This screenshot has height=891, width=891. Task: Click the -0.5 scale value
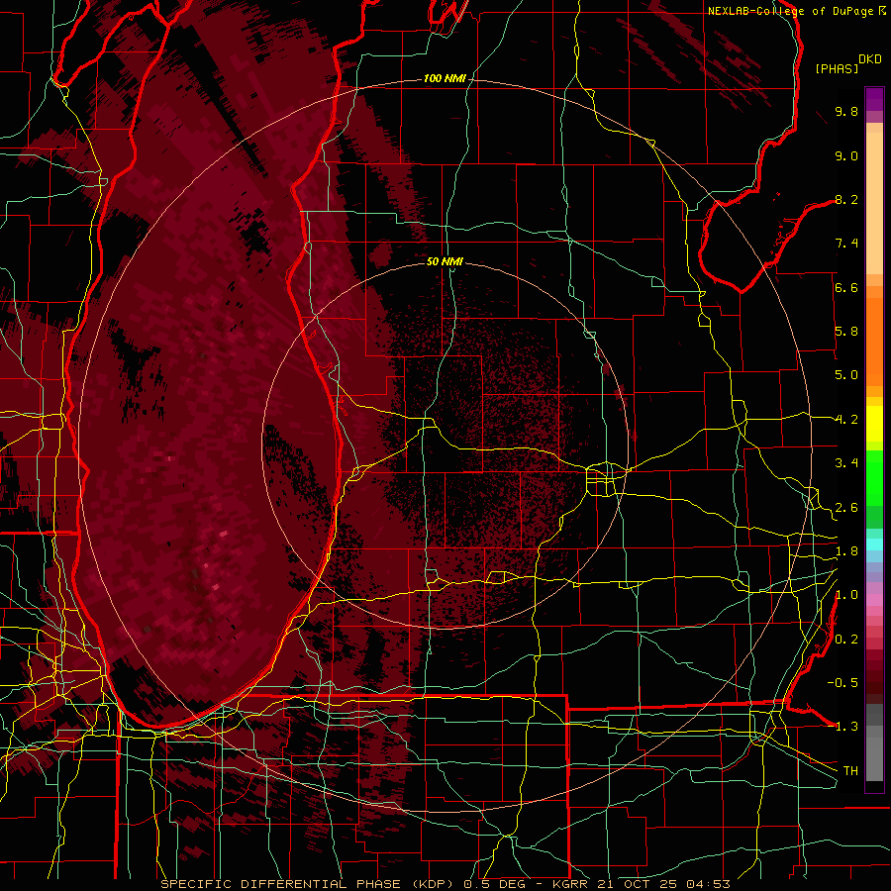[x=842, y=682]
